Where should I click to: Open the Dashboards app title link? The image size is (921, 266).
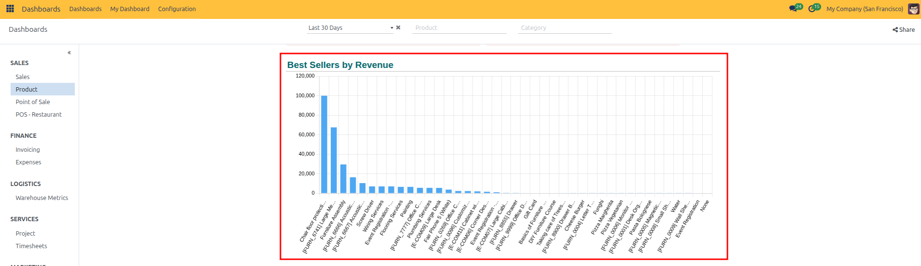[x=41, y=9]
